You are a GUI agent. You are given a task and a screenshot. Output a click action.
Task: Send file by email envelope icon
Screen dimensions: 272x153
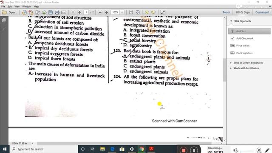pos(64,12)
